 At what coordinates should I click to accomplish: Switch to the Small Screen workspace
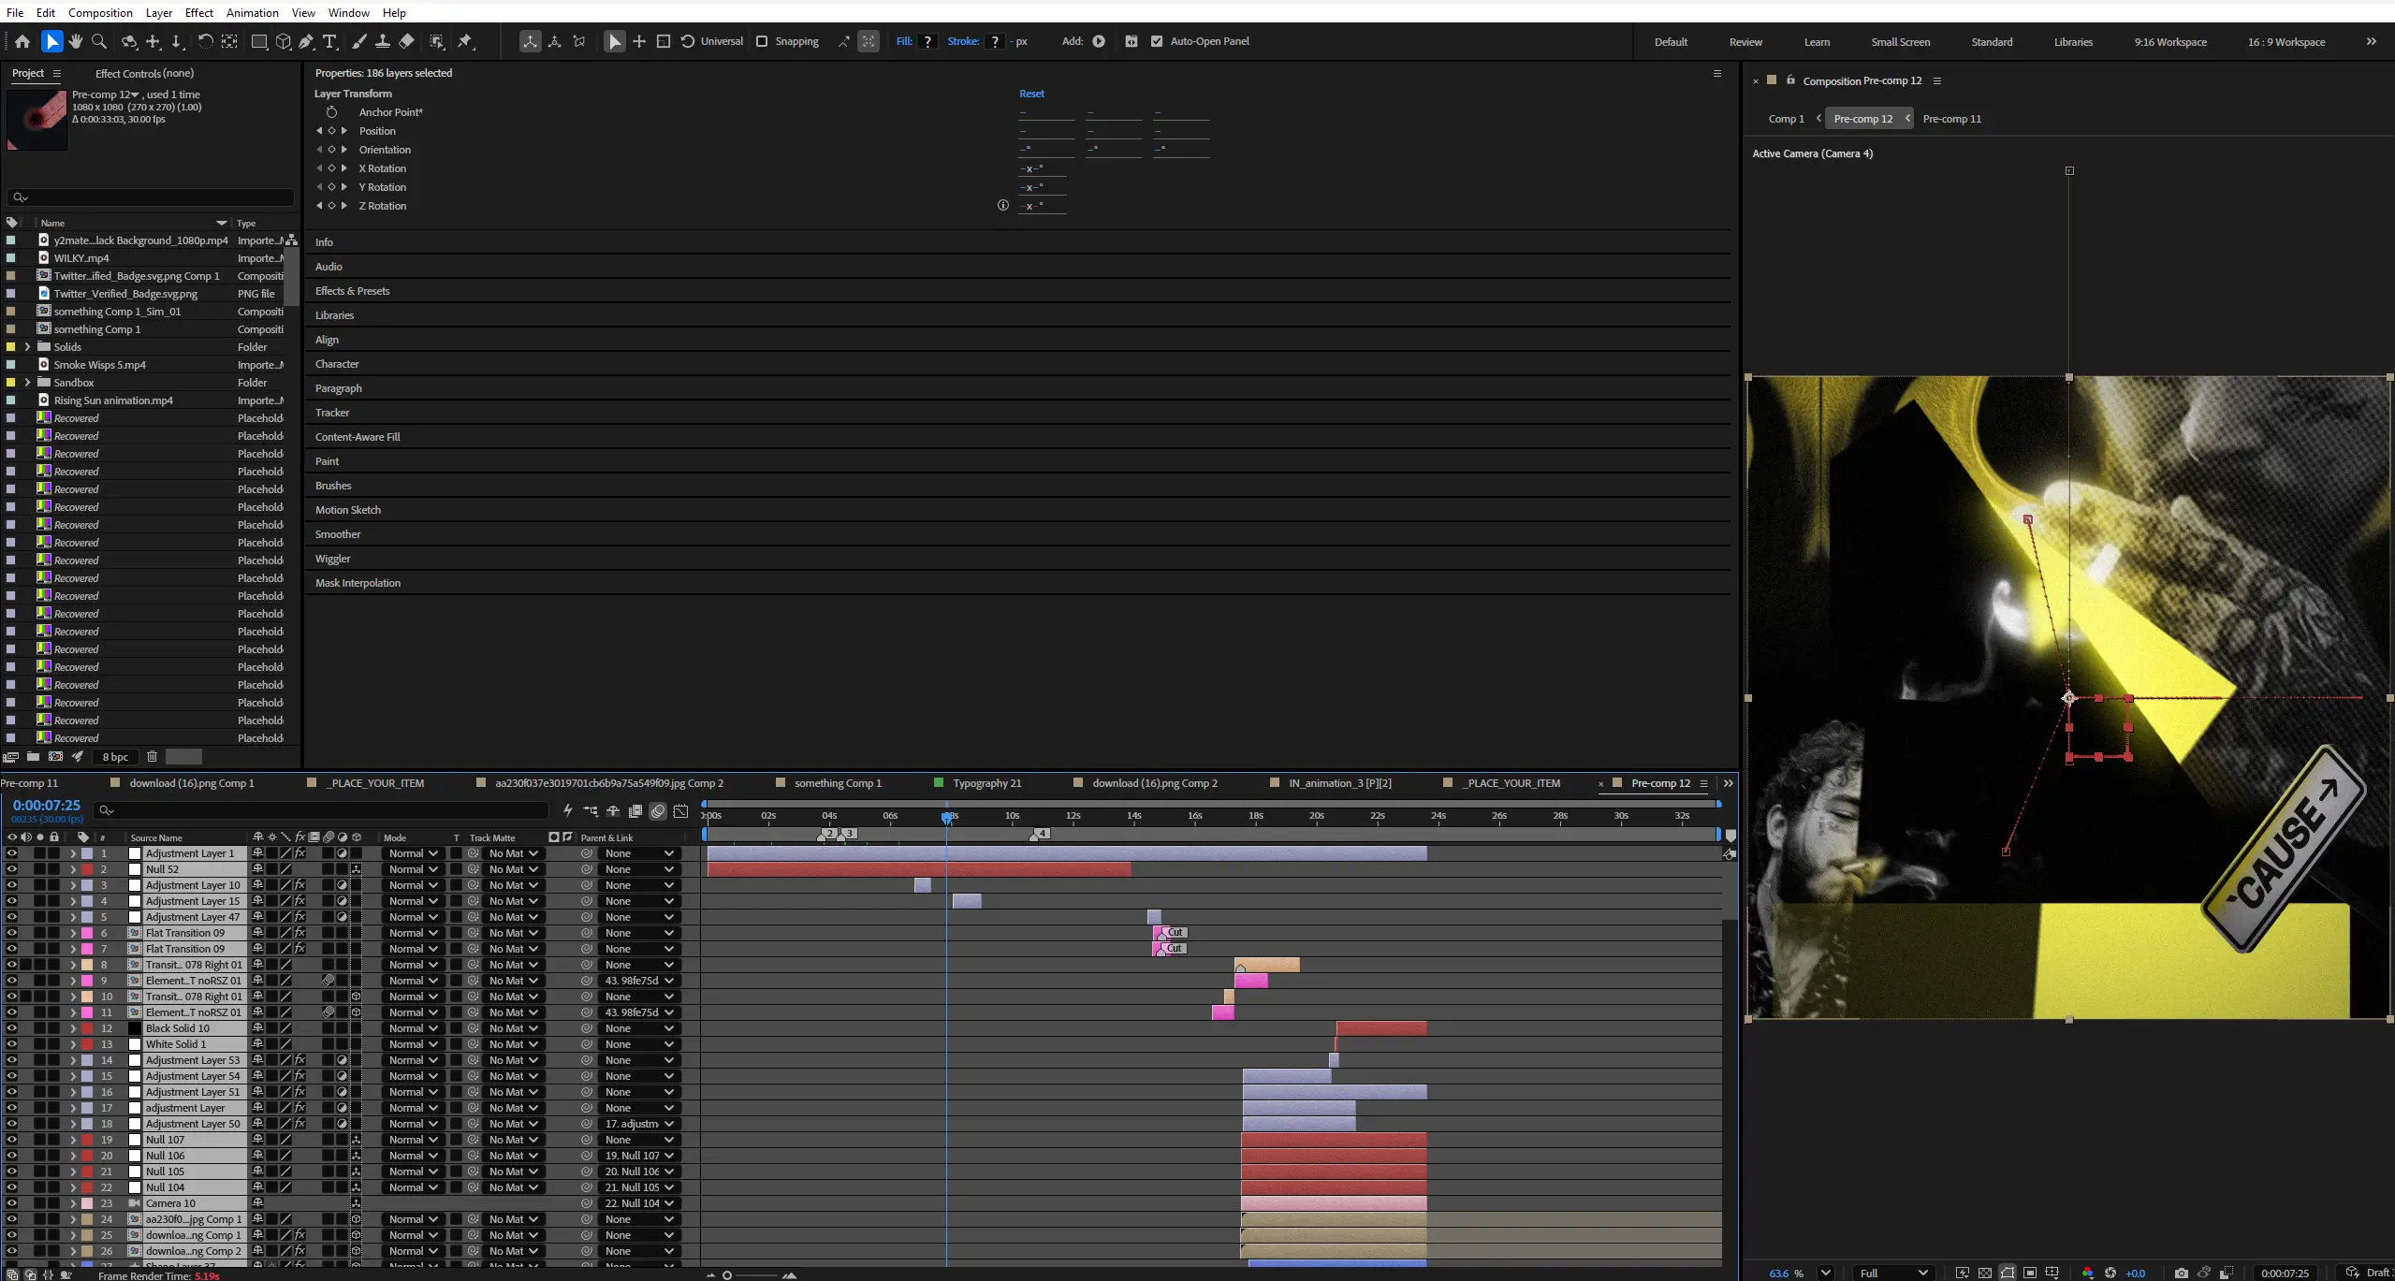(x=1900, y=42)
